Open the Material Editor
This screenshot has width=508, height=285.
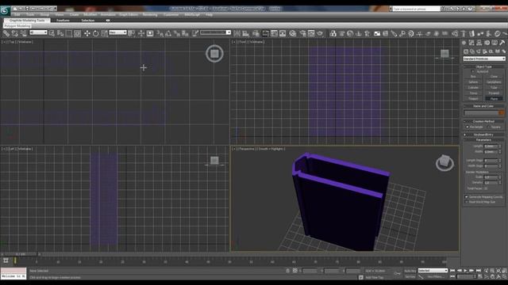coord(293,33)
